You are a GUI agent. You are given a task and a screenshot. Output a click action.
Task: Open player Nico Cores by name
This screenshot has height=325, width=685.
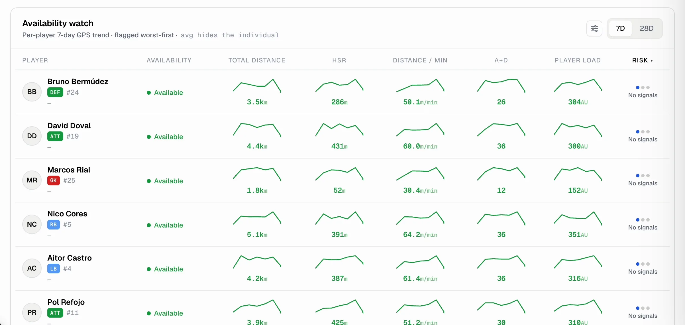click(x=67, y=214)
